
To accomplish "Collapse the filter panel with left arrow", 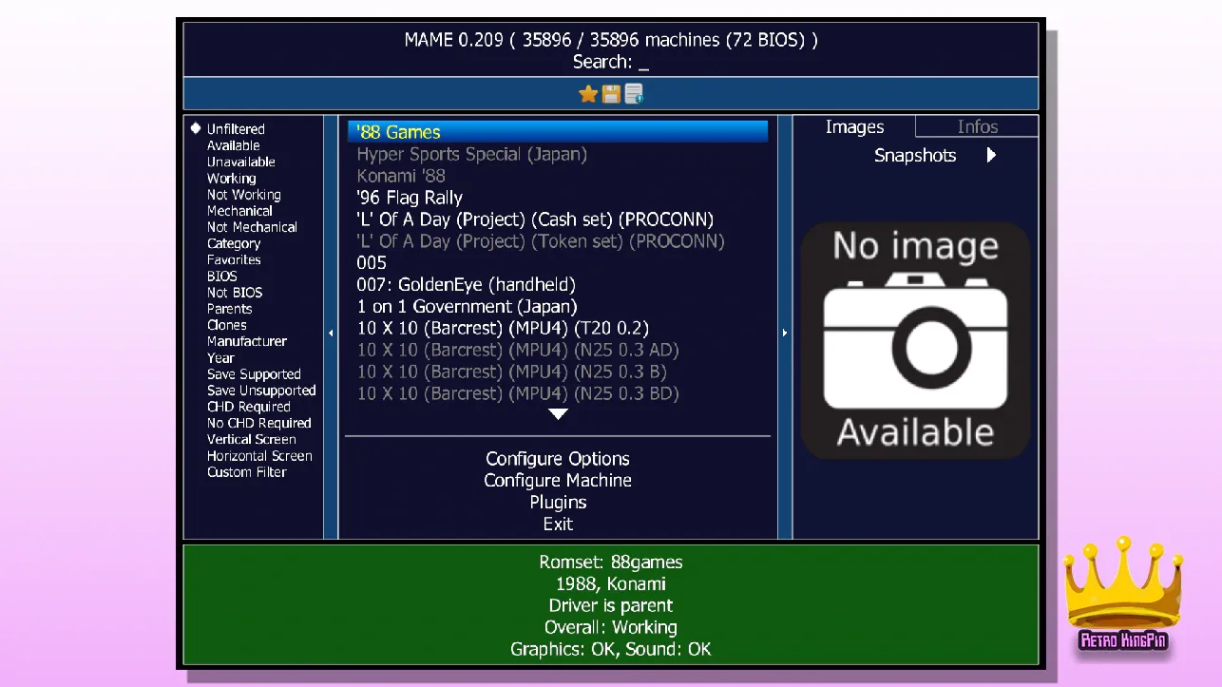I will (x=331, y=334).
